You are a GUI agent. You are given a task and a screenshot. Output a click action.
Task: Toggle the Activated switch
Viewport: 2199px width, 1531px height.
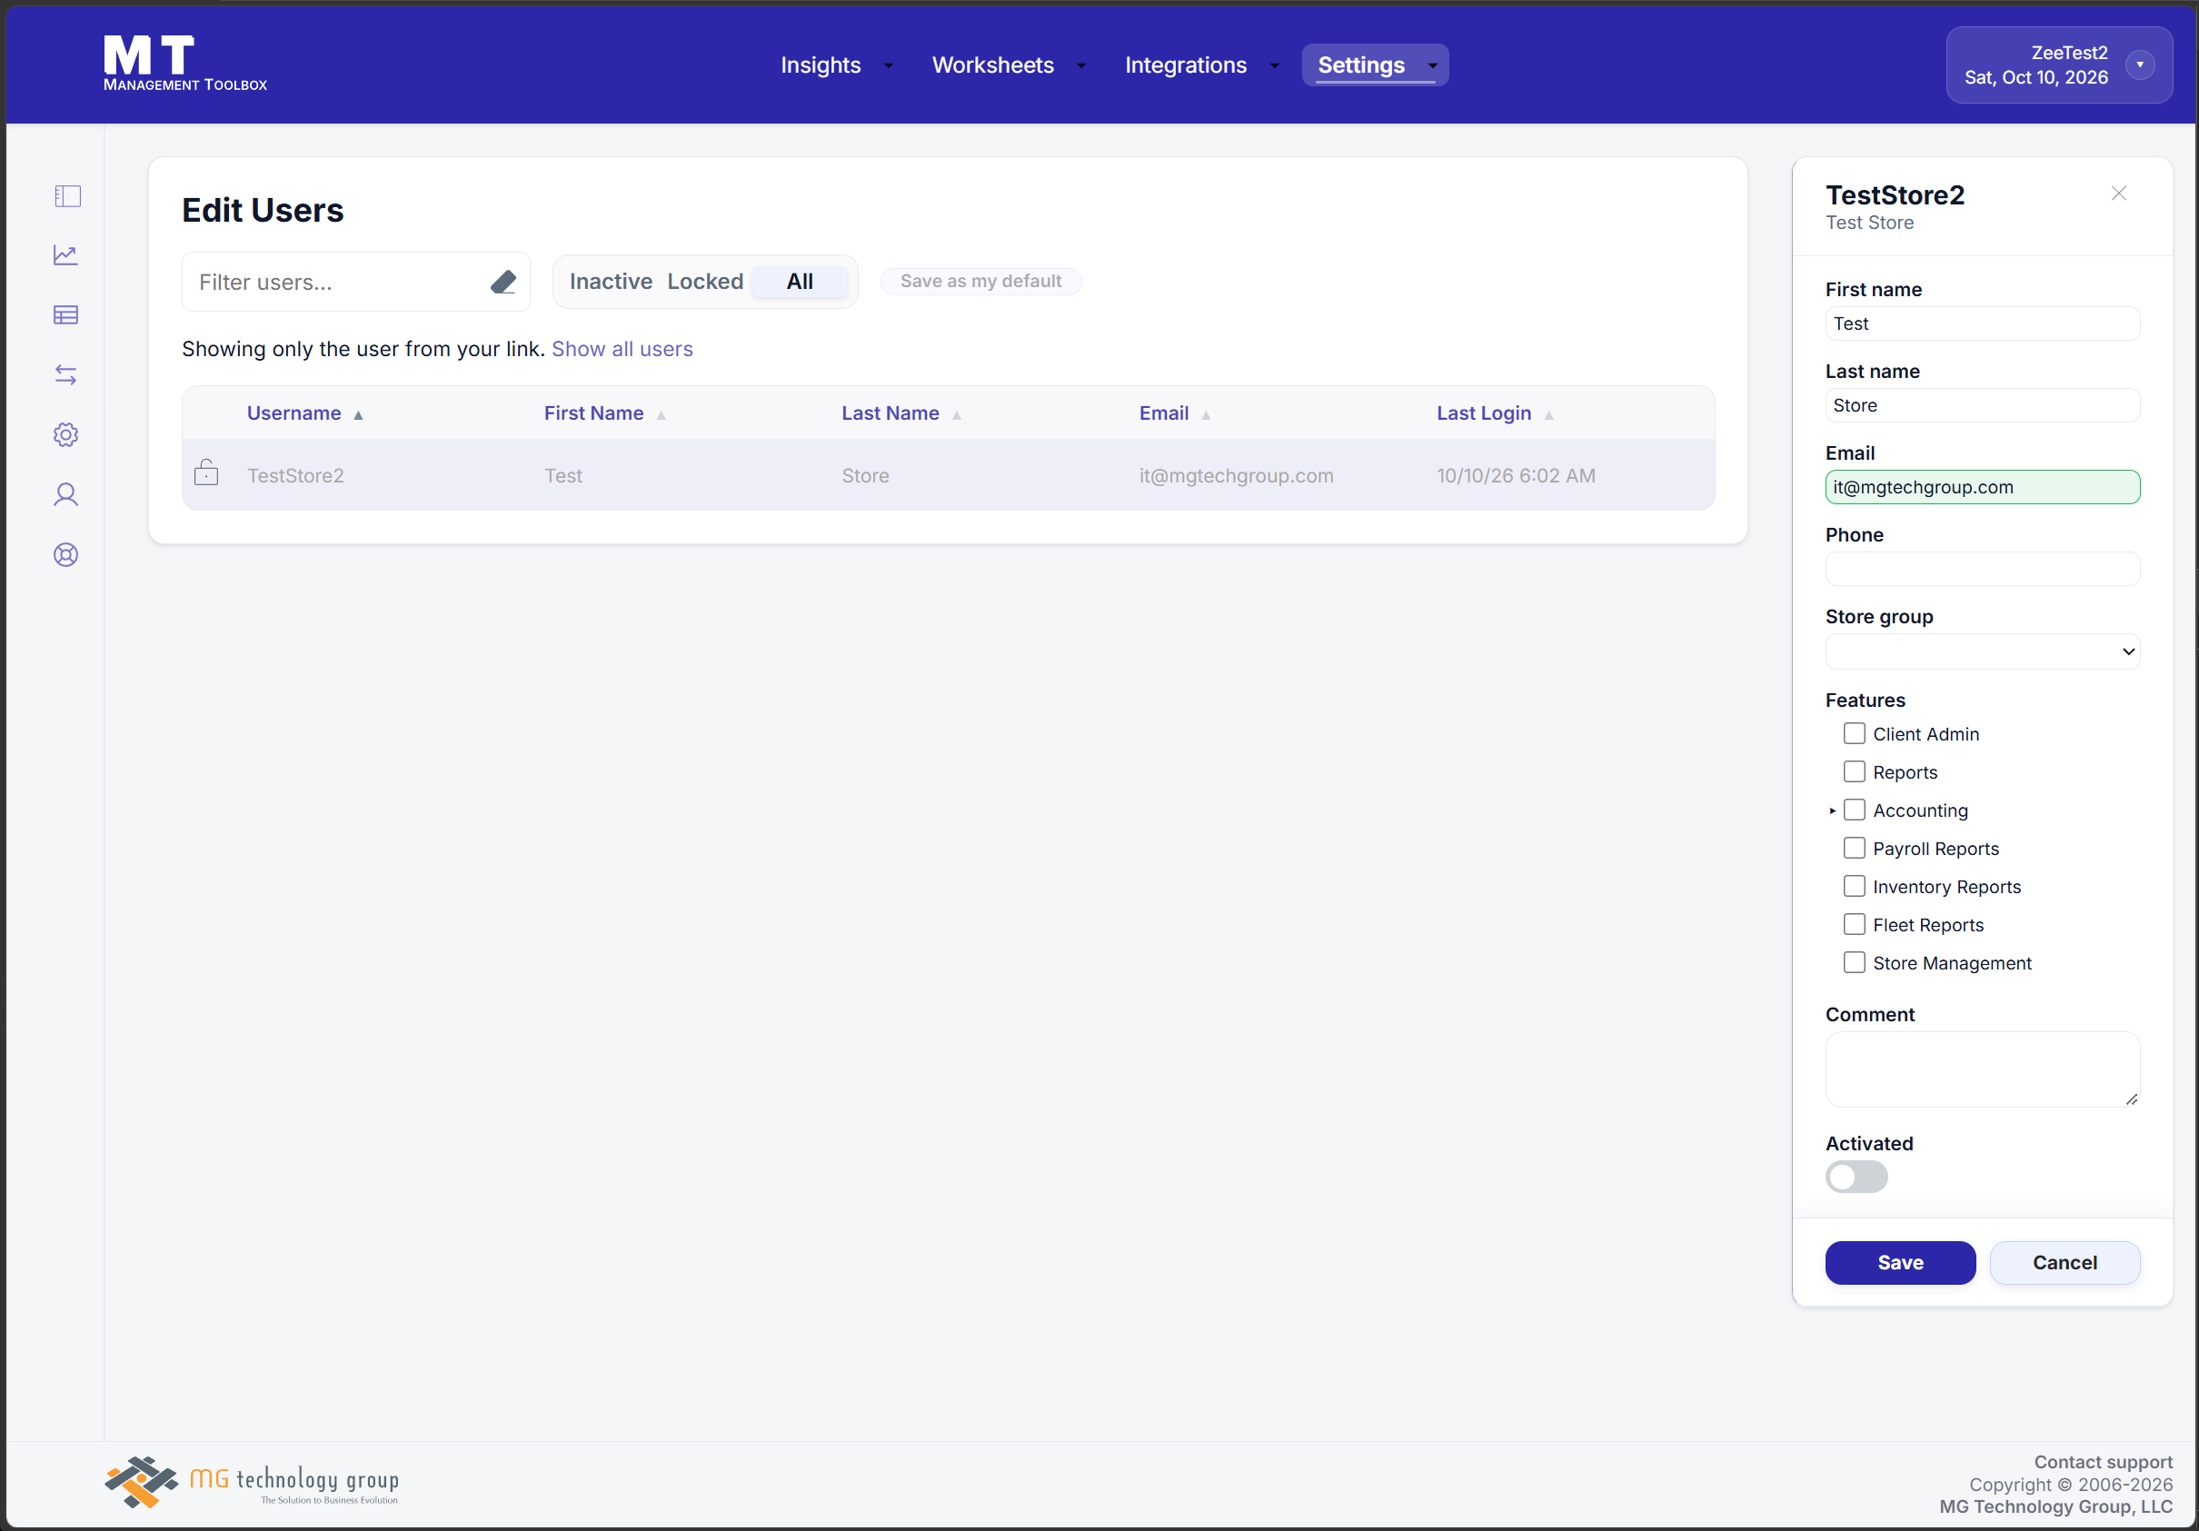point(1856,1177)
